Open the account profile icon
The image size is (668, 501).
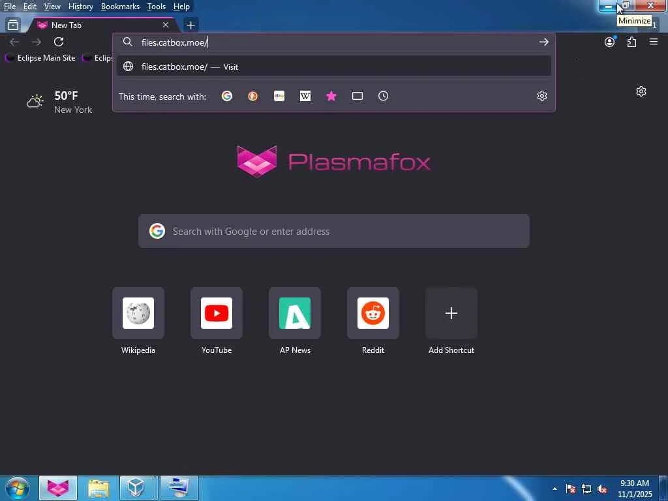pos(610,42)
